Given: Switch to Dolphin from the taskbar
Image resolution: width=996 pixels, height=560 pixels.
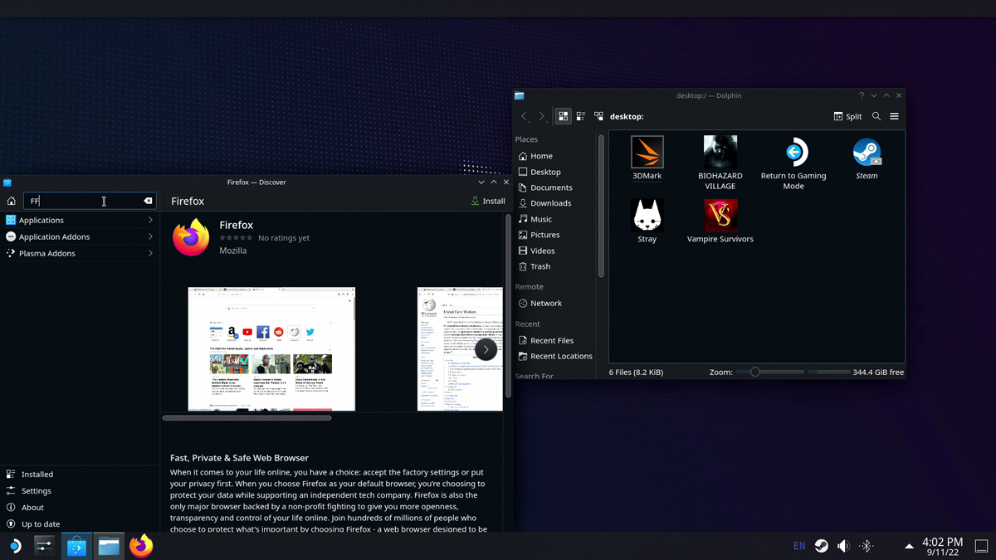Looking at the screenshot, I should coord(109,546).
